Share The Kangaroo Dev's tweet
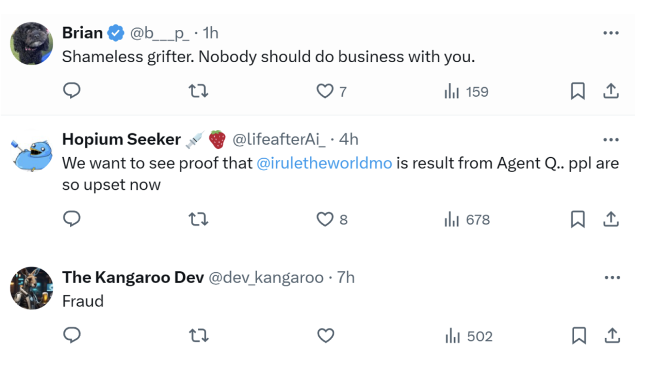This screenshot has width=646, height=372. click(612, 336)
